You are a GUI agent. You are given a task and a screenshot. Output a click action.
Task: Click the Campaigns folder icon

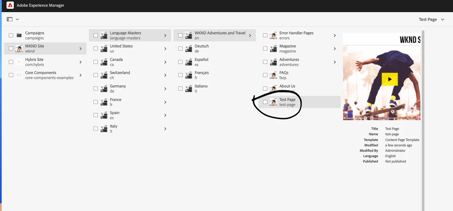point(19,35)
